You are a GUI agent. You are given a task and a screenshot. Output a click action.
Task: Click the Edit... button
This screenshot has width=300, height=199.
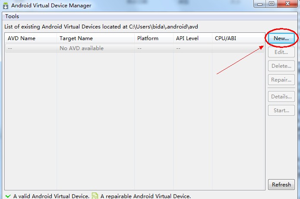tap(281, 52)
